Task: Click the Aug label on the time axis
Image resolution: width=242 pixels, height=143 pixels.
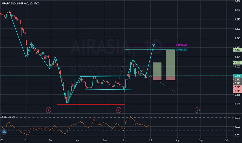Action: [x=177, y=140]
